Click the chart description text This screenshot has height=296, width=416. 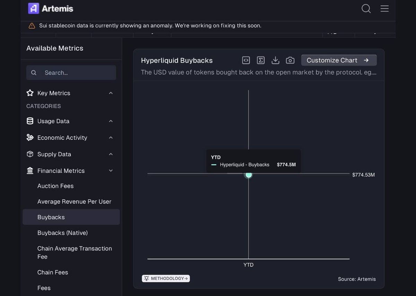pyautogui.click(x=259, y=72)
